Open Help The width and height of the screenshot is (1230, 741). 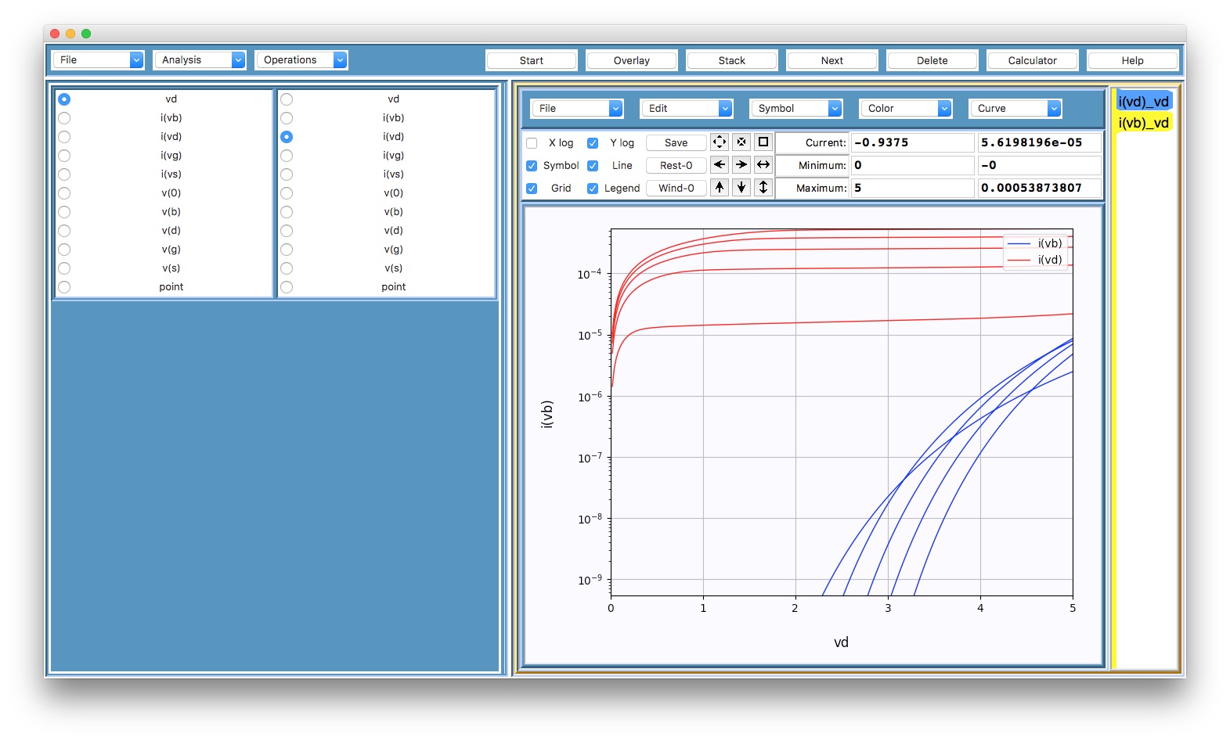coord(1133,60)
